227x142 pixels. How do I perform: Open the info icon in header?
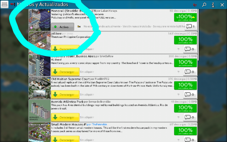213,5
